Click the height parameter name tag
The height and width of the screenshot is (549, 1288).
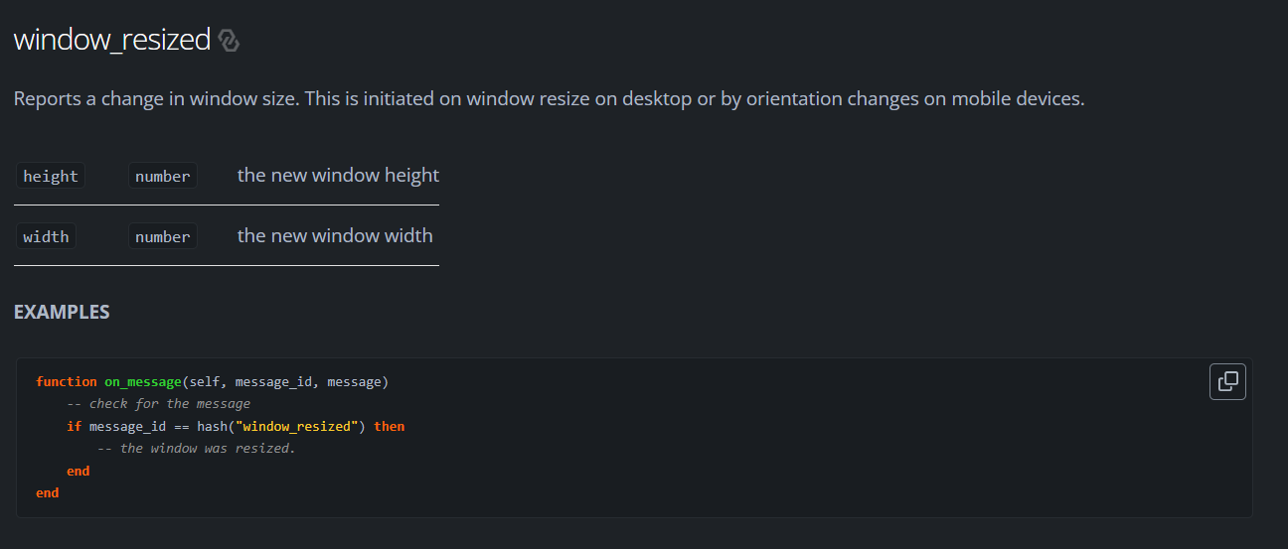click(50, 176)
